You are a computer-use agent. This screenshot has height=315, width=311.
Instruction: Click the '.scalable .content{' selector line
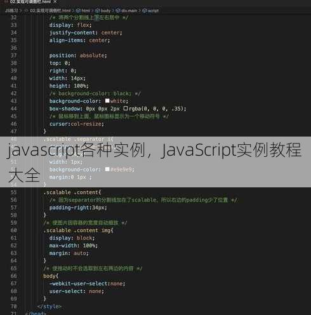(72, 192)
